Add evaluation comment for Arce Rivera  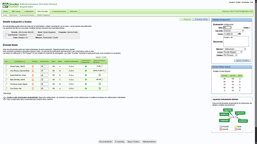86,71
